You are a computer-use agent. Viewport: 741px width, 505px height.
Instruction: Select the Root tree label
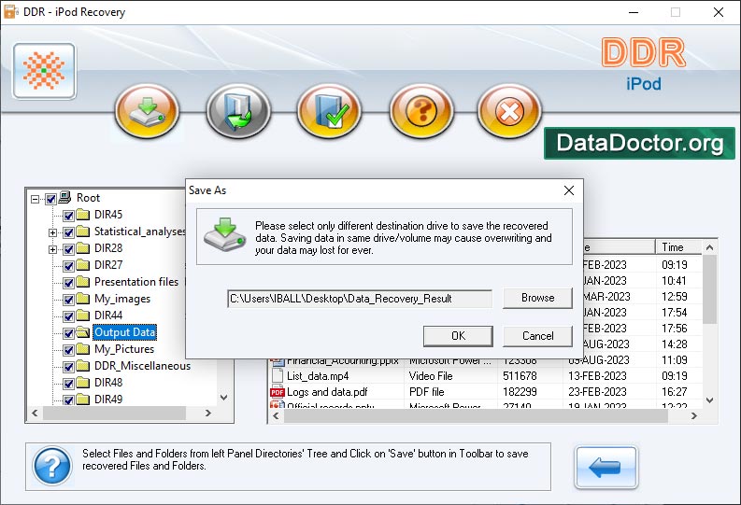[89, 198]
